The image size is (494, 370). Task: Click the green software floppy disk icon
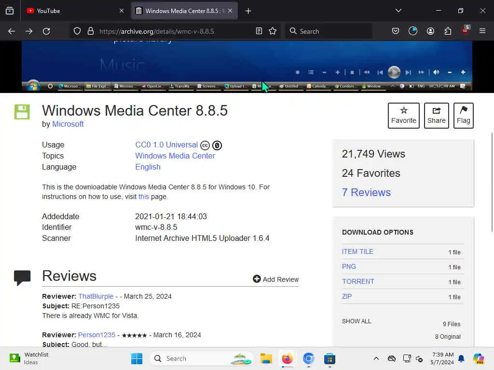pos(22,112)
